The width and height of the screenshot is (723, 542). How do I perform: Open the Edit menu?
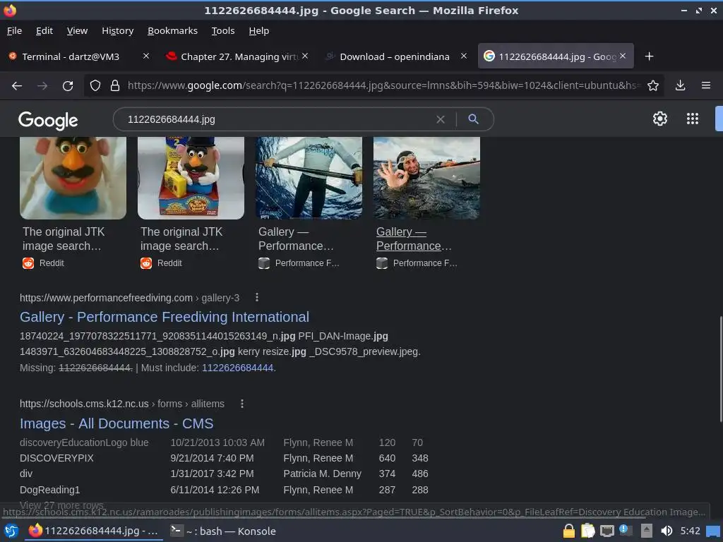[x=44, y=31]
